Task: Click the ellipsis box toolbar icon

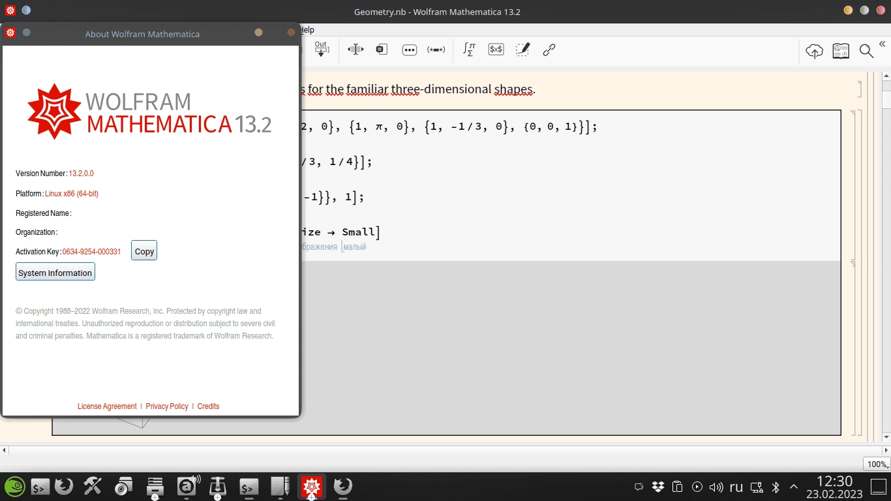Action: click(410, 50)
